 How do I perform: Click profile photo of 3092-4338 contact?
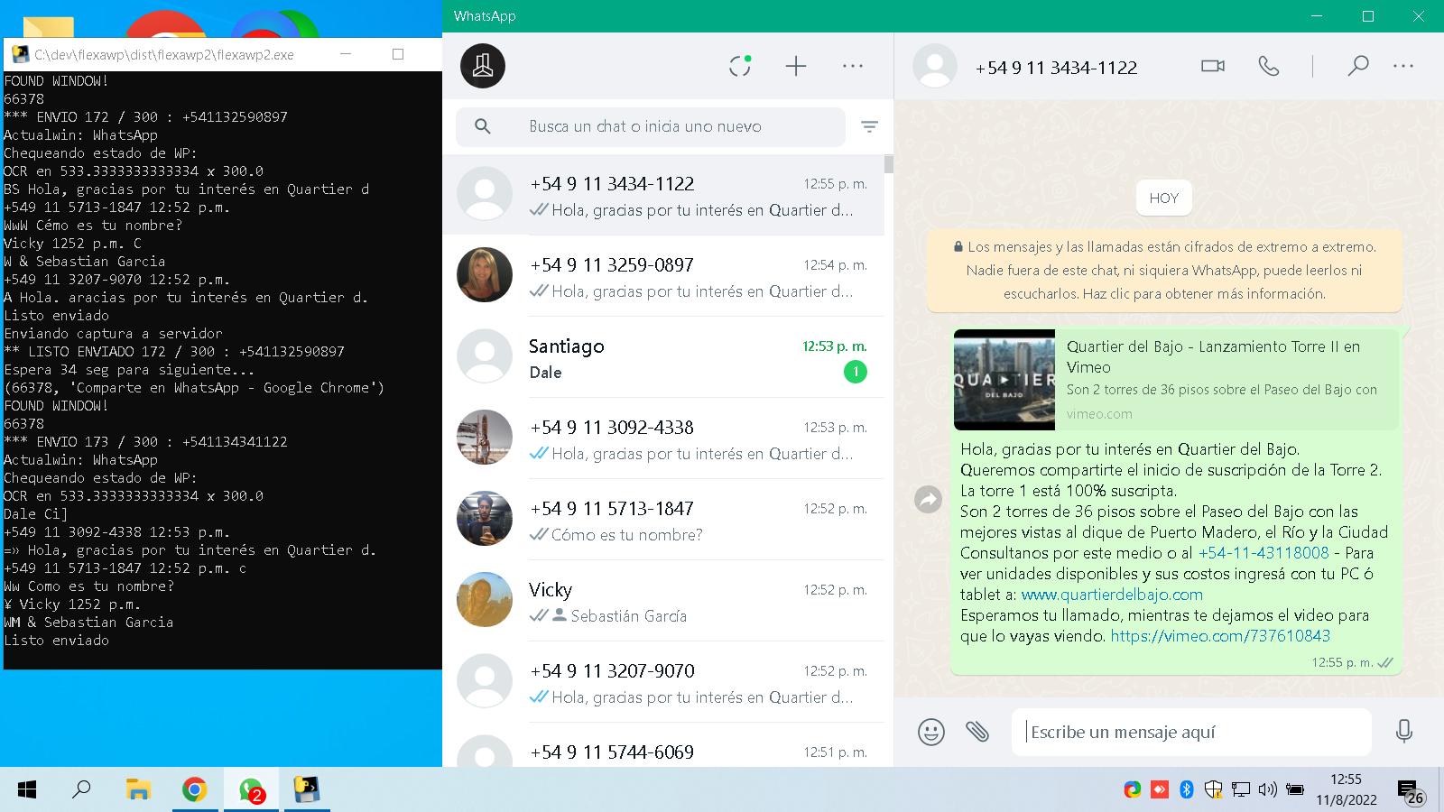[x=485, y=437]
